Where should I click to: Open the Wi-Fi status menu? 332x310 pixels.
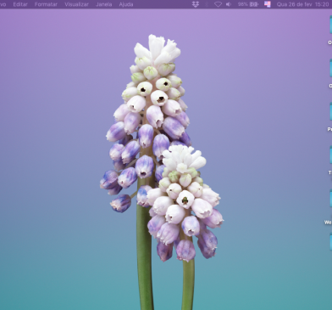click(x=218, y=4)
